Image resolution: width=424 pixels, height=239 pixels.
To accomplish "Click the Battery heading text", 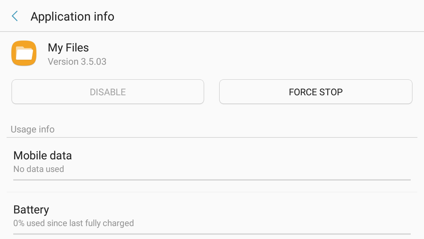I will point(31,209).
